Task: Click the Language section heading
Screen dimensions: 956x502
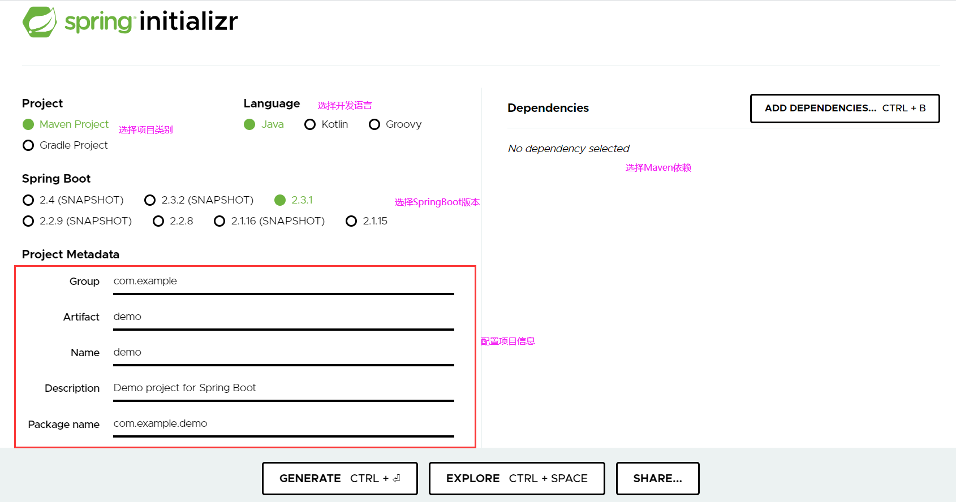Action: (272, 103)
